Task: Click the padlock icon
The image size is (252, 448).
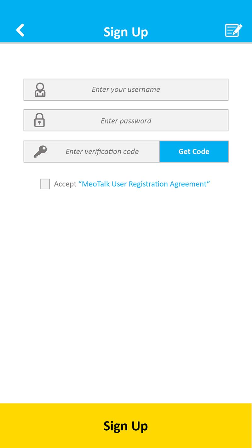Action: click(39, 120)
